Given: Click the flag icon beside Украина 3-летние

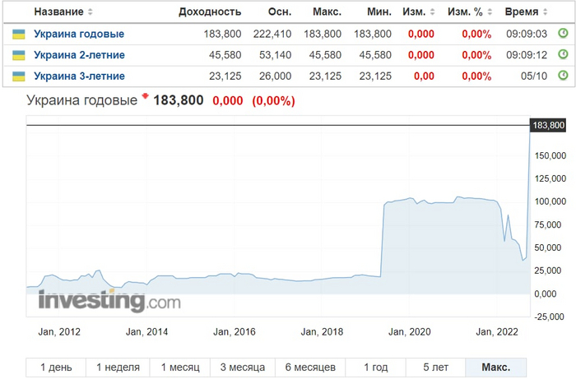Looking at the screenshot, I should 18,76.
